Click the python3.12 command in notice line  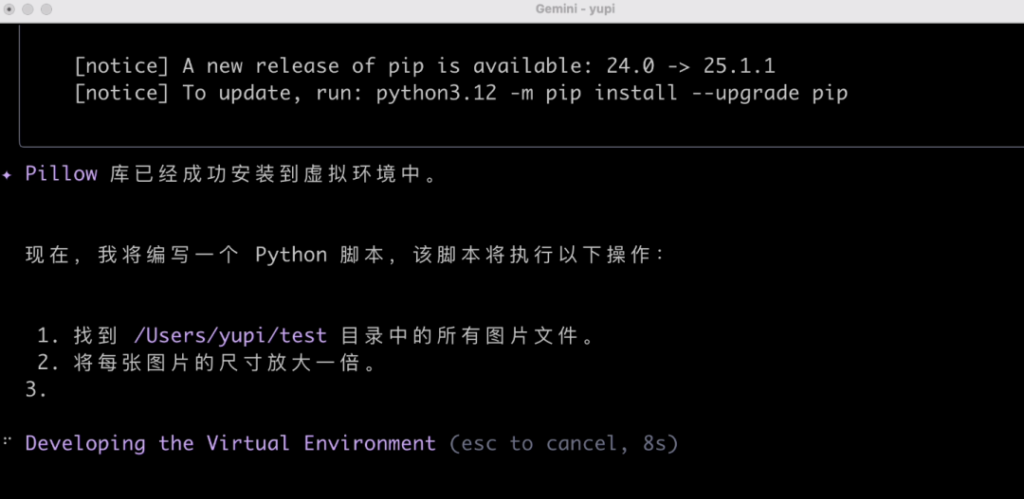[436, 93]
